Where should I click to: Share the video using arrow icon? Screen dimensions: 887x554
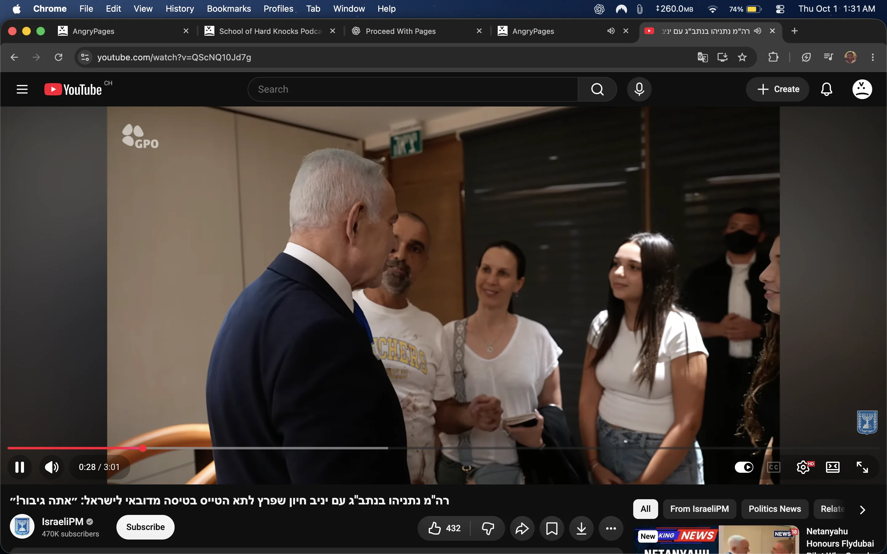point(522,528)
